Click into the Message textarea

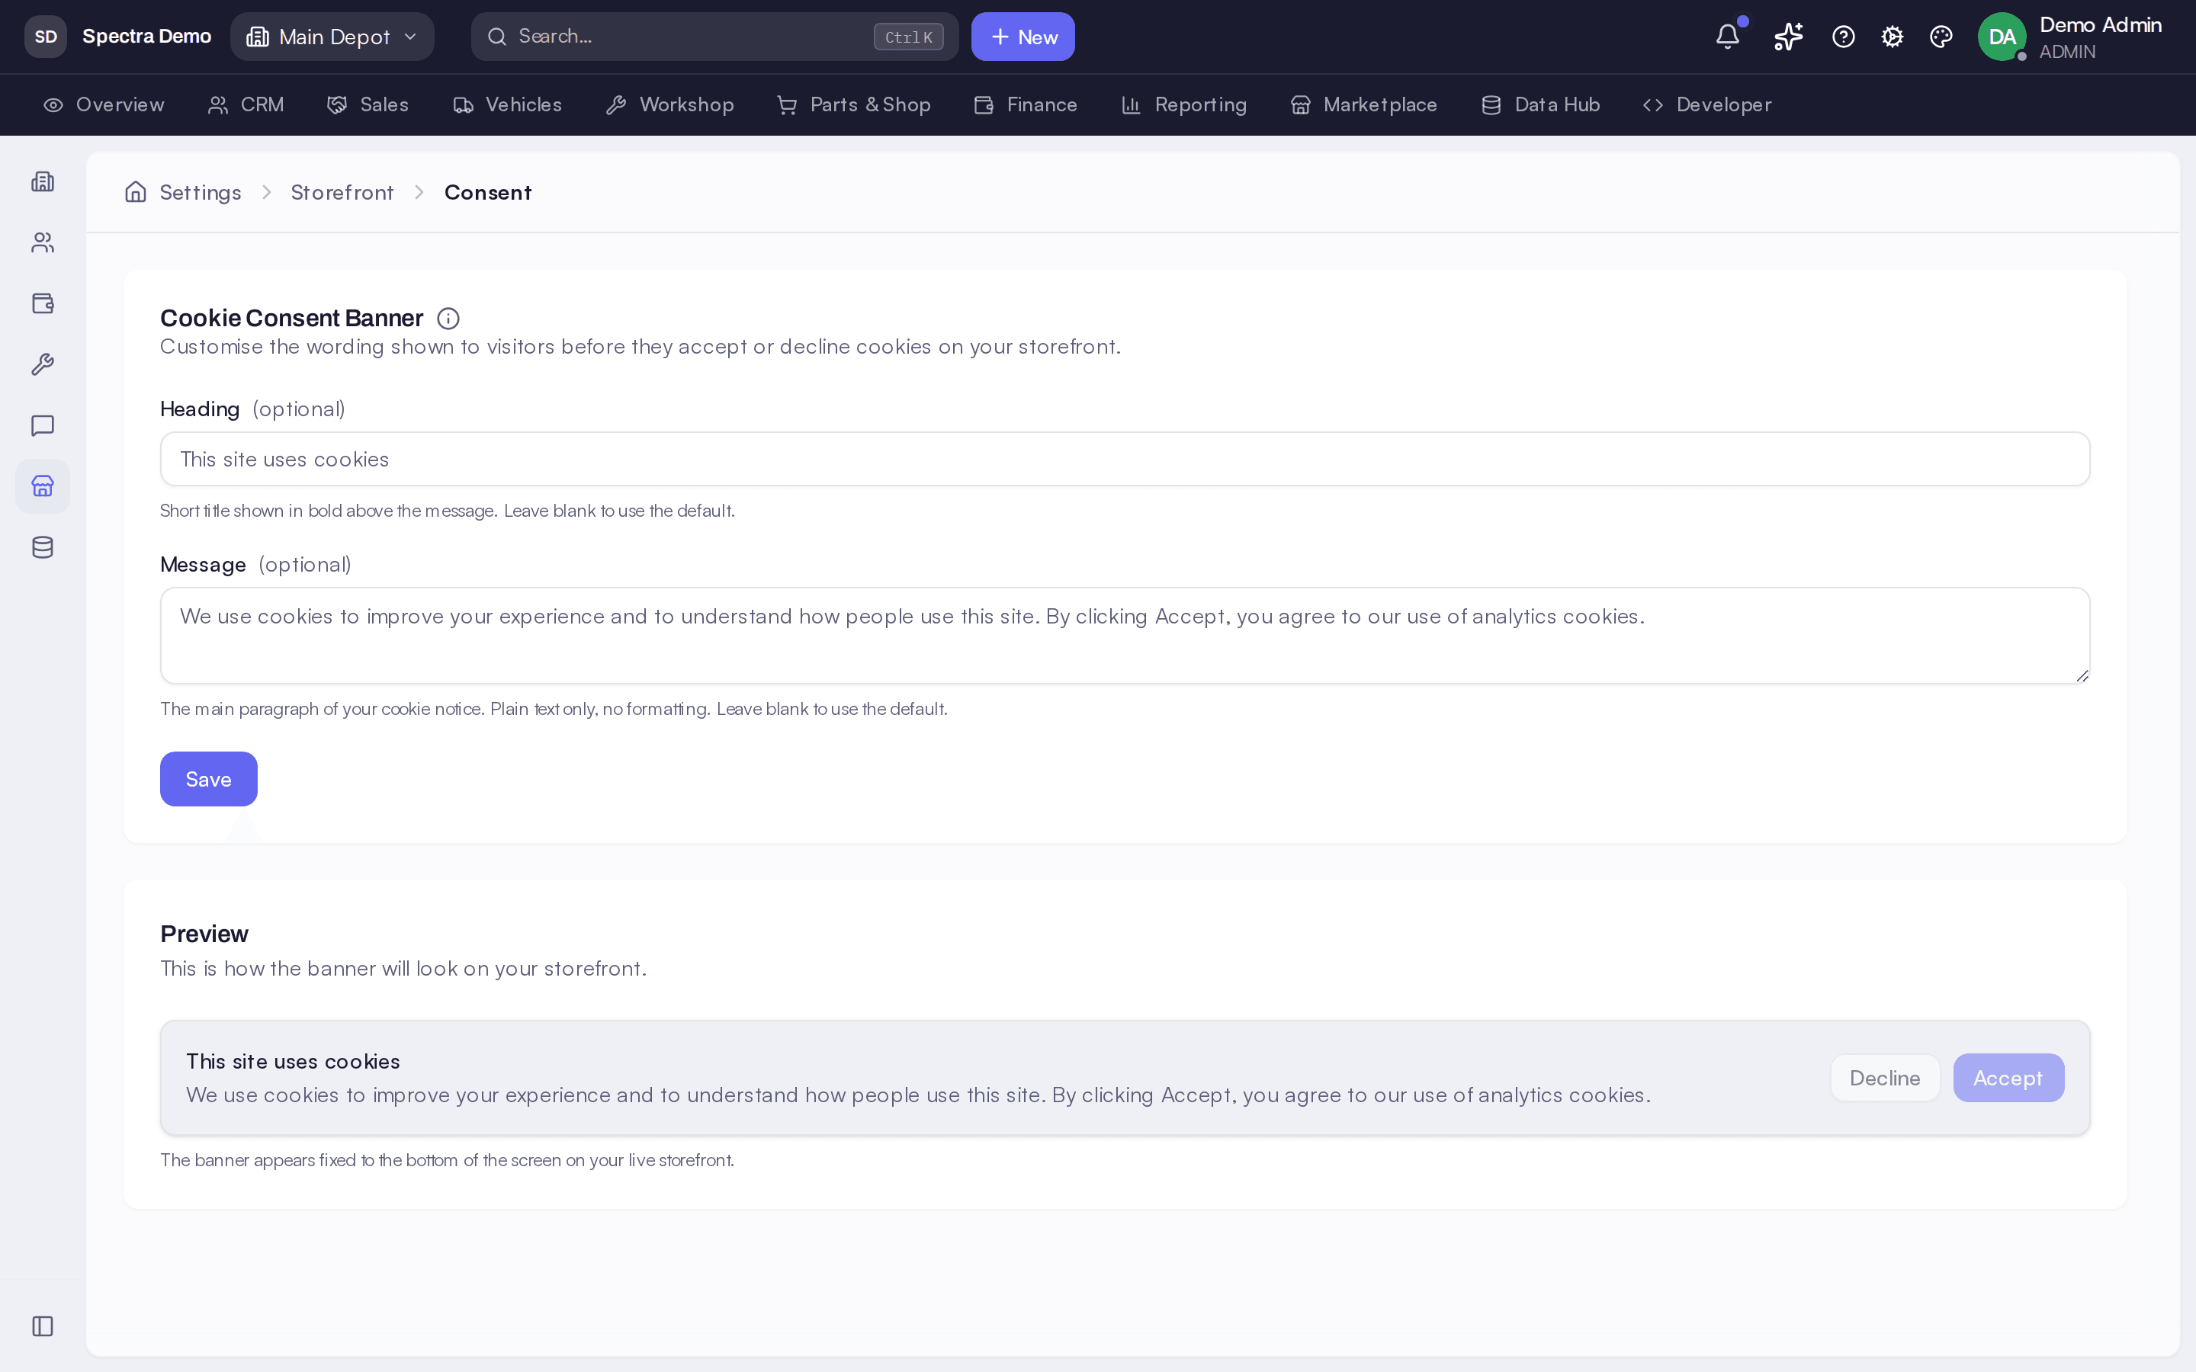(1125, 635)
